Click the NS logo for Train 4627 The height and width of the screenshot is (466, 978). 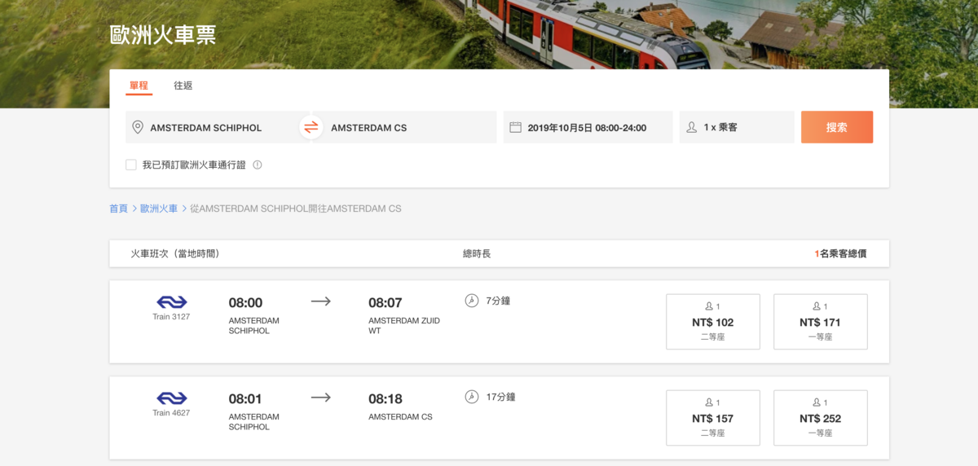(x=171, y=398)
